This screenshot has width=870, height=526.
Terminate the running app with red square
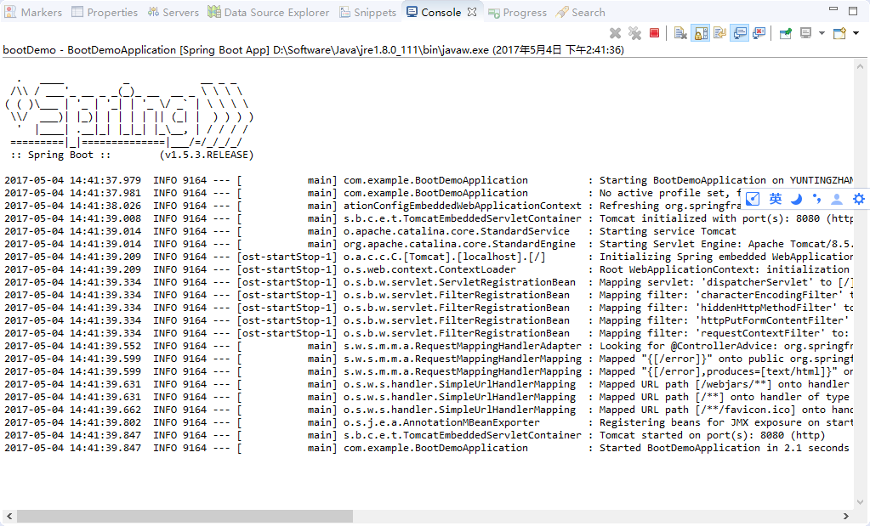click(655, 33)
